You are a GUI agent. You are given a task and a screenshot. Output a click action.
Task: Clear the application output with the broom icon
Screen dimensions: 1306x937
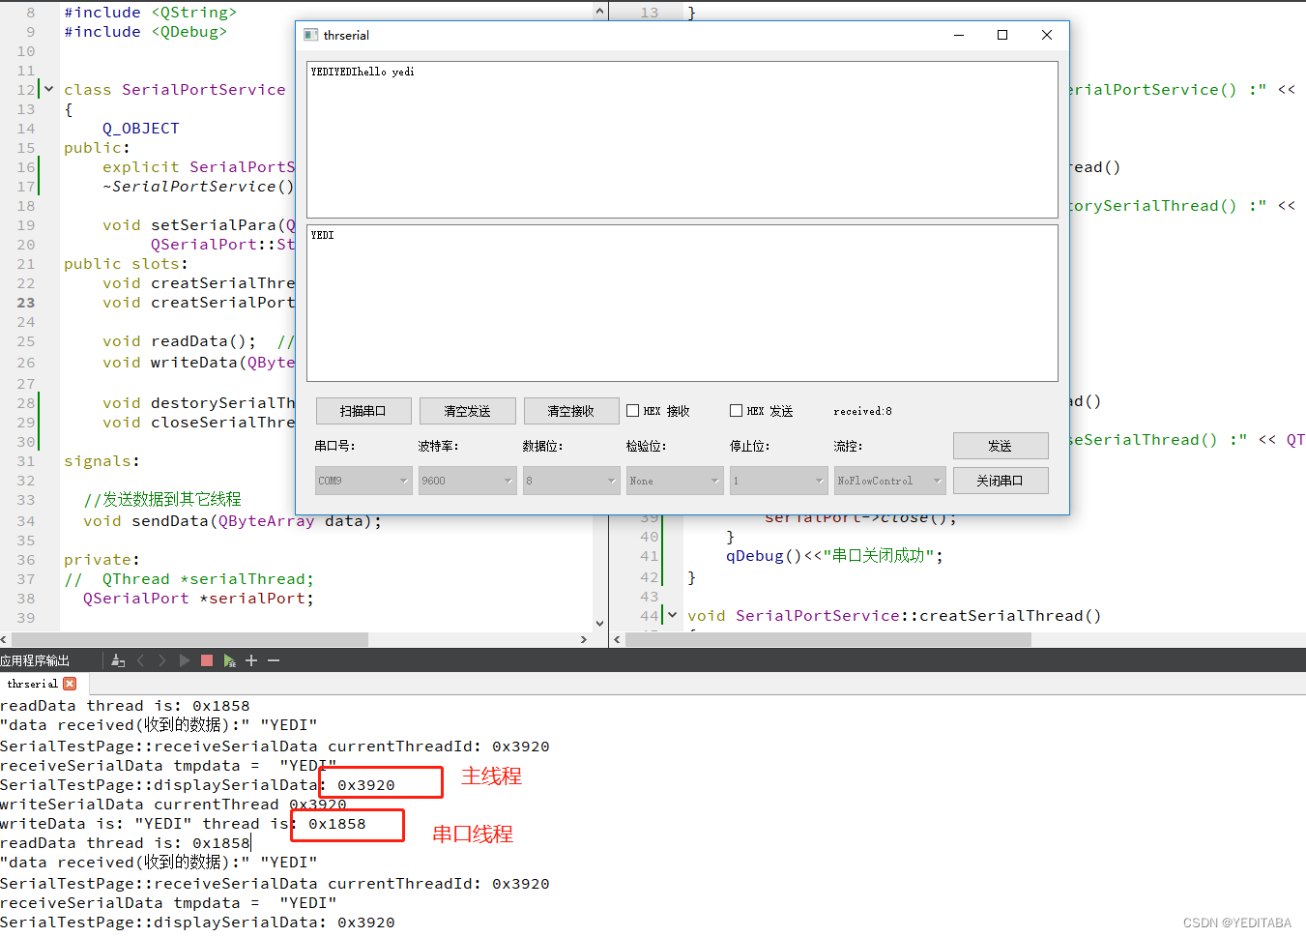(x=118, y=660)
